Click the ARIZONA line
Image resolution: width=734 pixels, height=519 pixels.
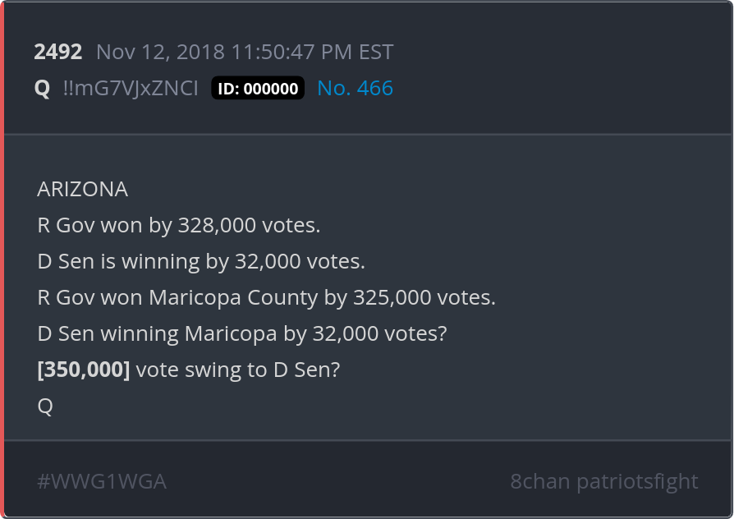point(82,190)
